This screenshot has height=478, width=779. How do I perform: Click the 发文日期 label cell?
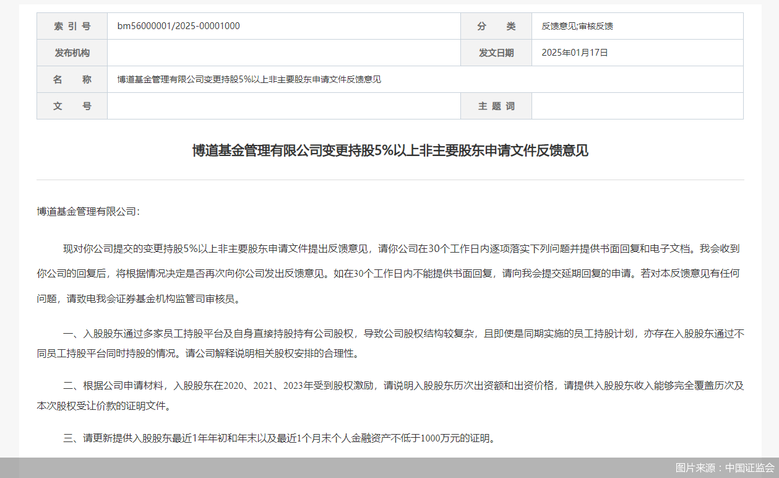coord(496,53)
